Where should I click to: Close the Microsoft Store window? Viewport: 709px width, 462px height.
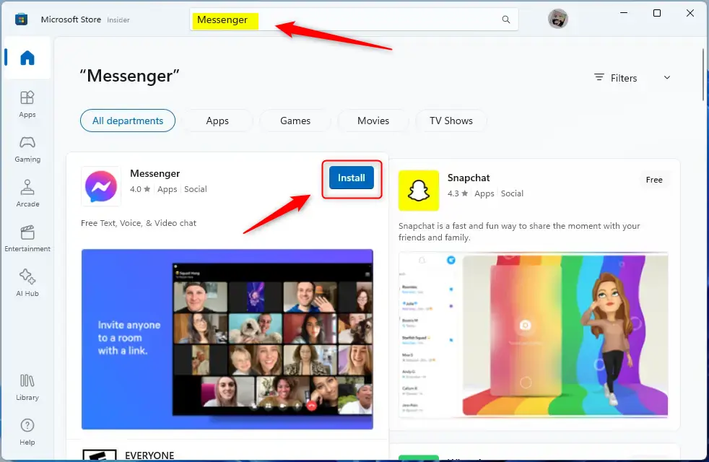(x=690, y=13)
